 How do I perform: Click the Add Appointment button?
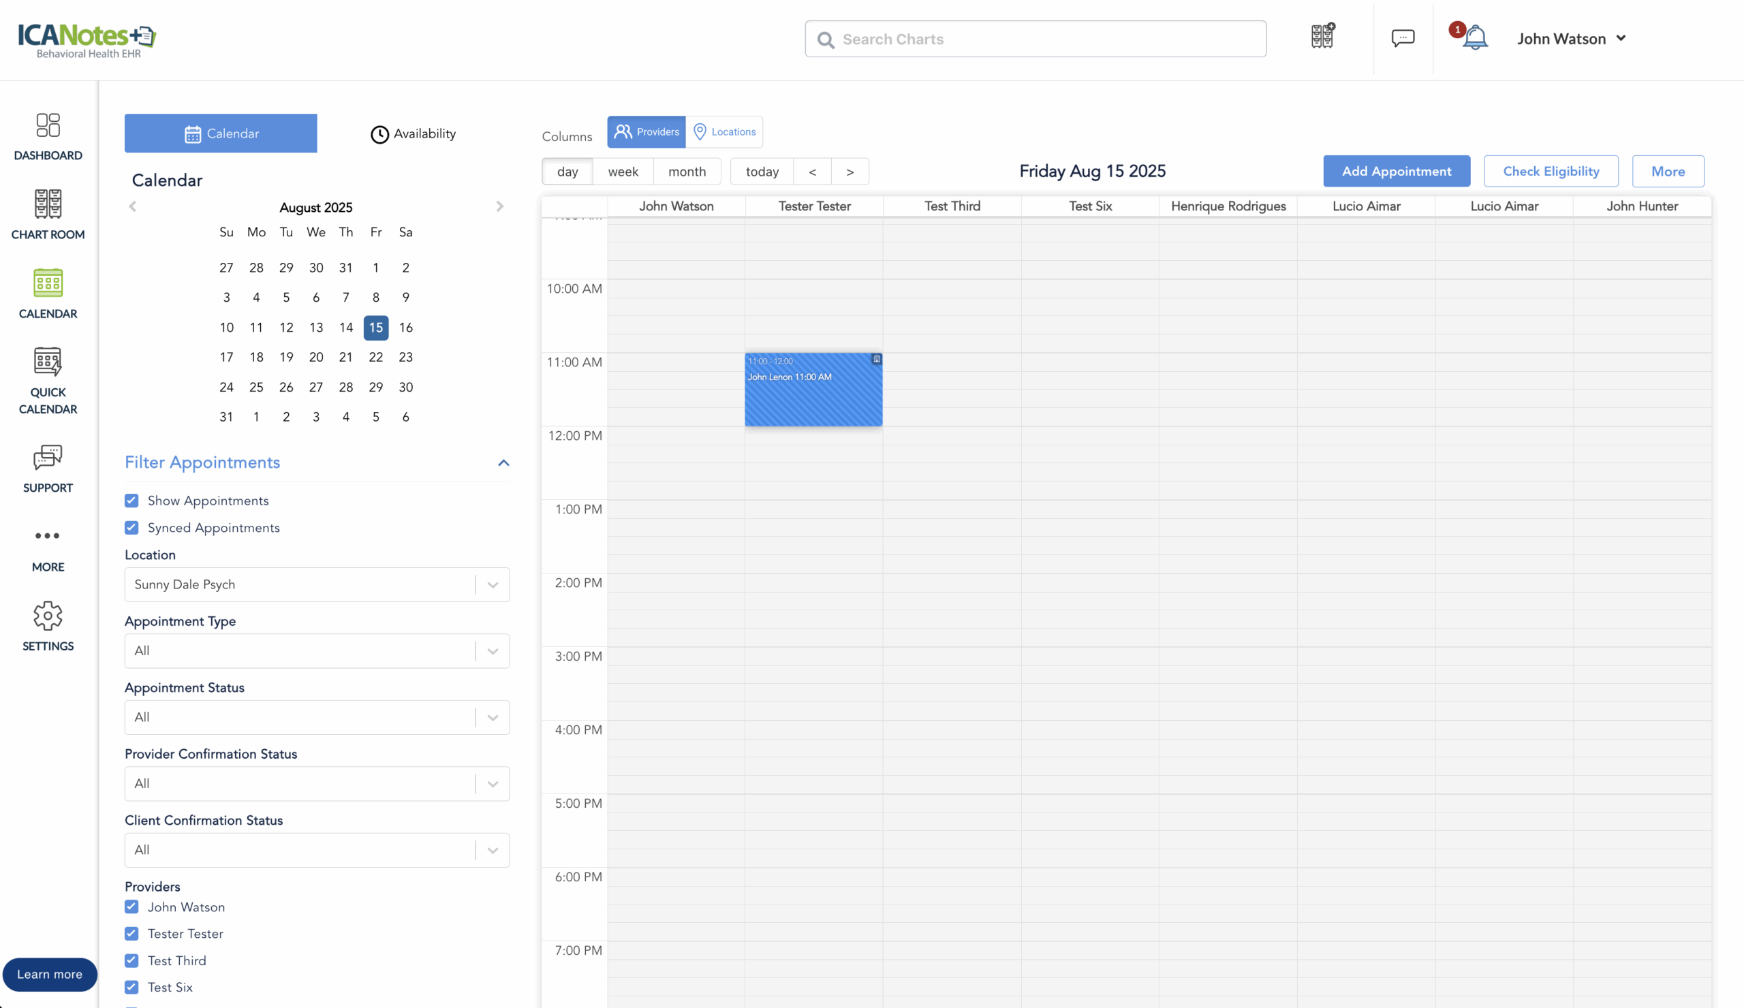tap(1396, 171)
